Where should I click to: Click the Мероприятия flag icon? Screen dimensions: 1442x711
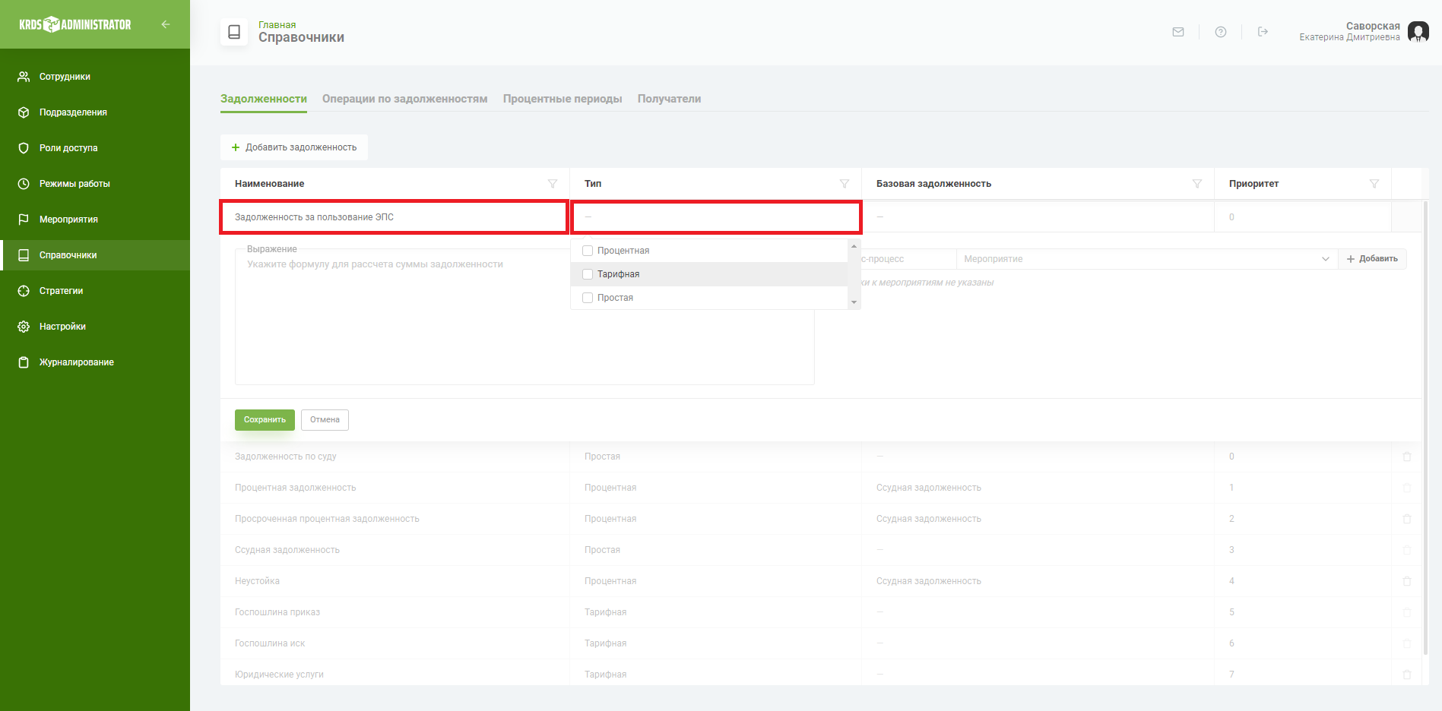point(24,220)
